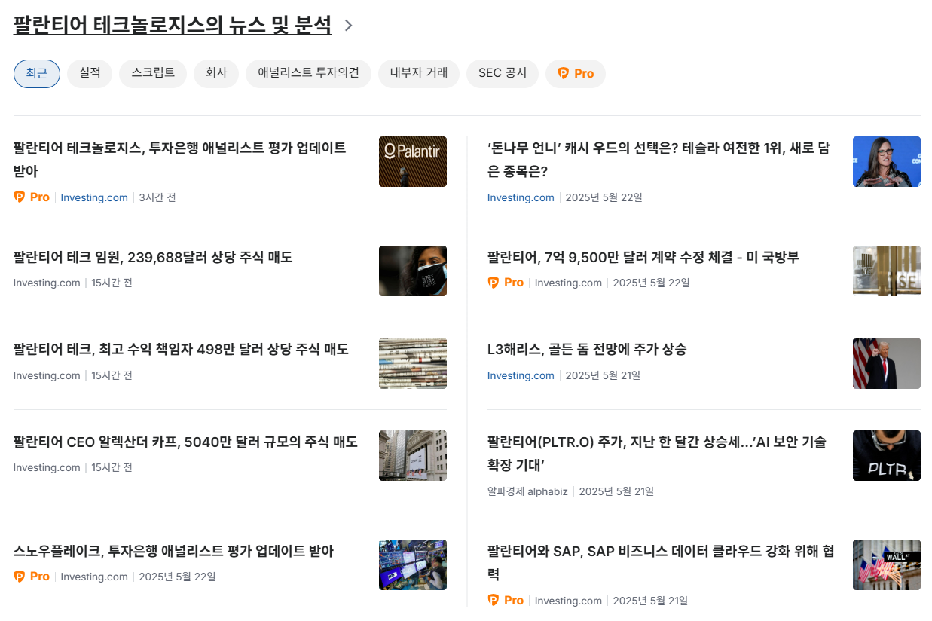Open article 팔란티어 테크놀로지스, 투자은행 애널리스트 평가 업데이트
The image size is (932, 621).
pos(179,160)
